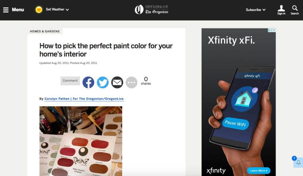The height and width of the screenshot is (176, 303).
Task: Share article by email icon
Action: 117,83
